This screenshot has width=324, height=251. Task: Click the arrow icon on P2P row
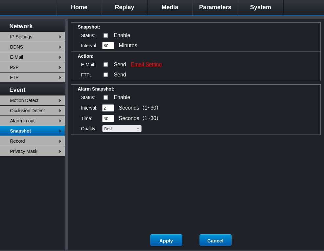60,68
